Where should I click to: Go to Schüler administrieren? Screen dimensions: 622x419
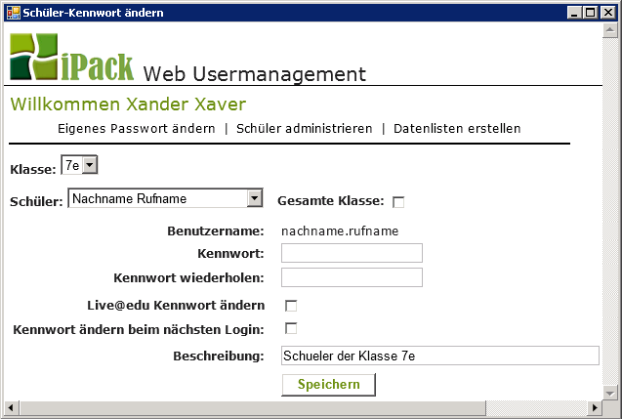(304, 129)
